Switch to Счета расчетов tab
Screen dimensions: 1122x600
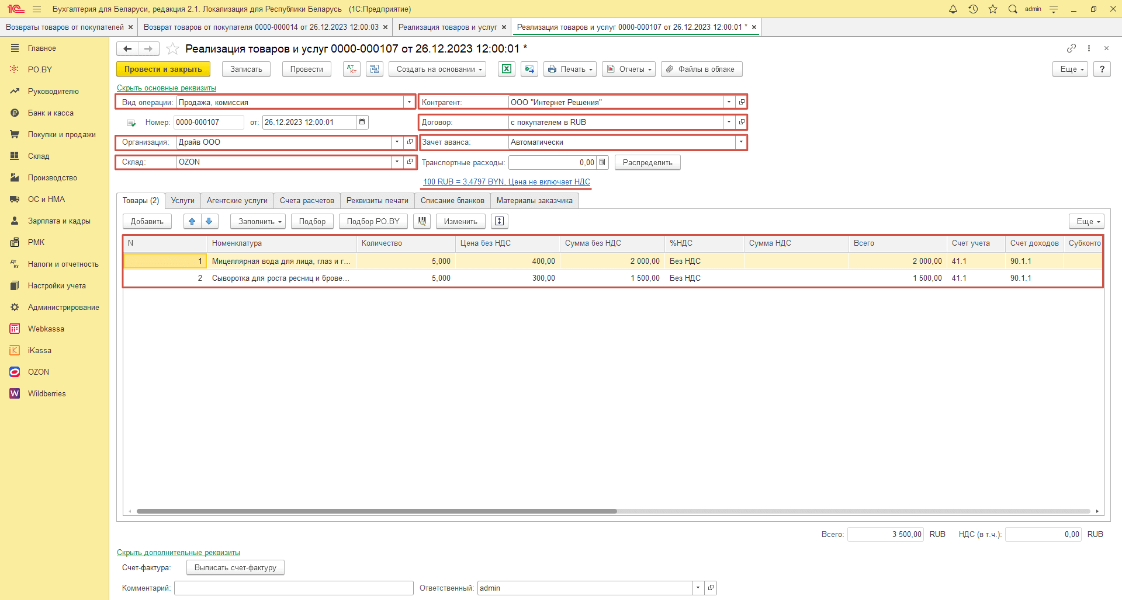[307, 200]
